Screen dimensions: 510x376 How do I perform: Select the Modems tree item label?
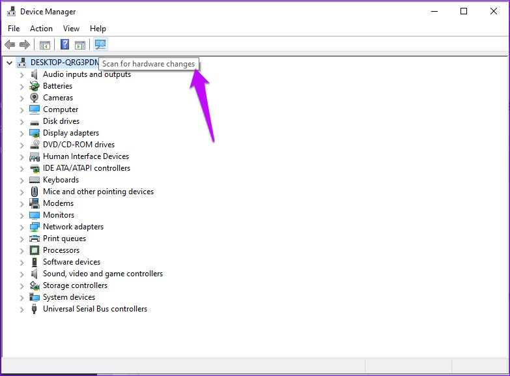pyautogui.click(x=58, y=203)
